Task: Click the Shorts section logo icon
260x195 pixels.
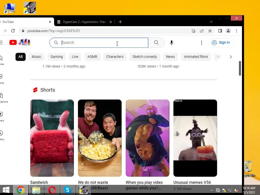Action: click(x=35, y=90)
